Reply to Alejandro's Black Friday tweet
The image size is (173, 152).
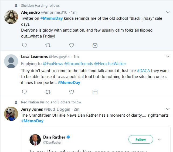click(24, 45)
